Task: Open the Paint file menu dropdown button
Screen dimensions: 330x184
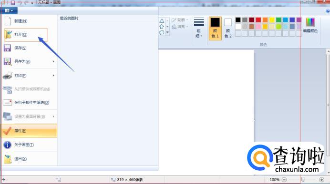Action: (9, 10)
